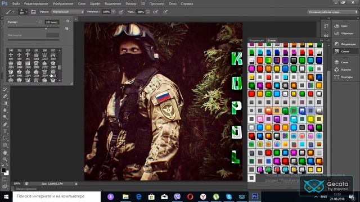The width and height of the screenshot is (360, 202).
Task: Open the Справка menu
Action: click(187, 4)
